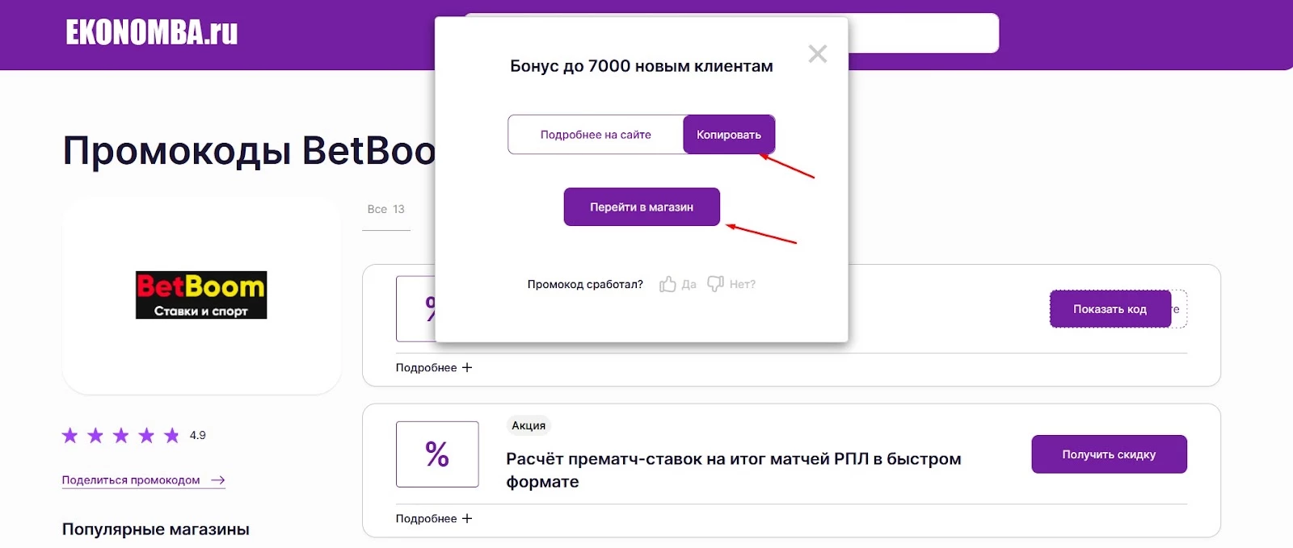The height and width of the screenshot is (548, 1293).
Task: Open the EKONOMBA.ru logo link
Action: [x=152, y=33]
